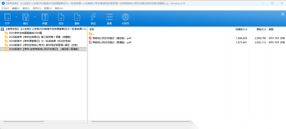Click the View (查看) toolbar icon
Image resolution: width=286 pixels, height=129 pixels.
pos(109,18)
